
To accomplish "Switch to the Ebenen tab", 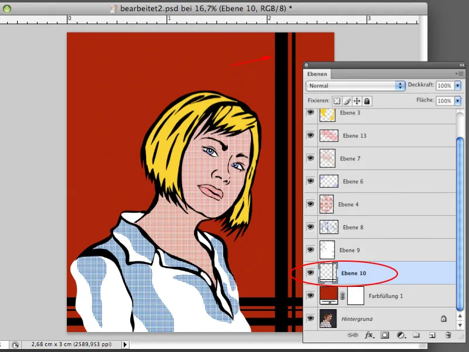I will pyautogui.click(x=317, y=74).
